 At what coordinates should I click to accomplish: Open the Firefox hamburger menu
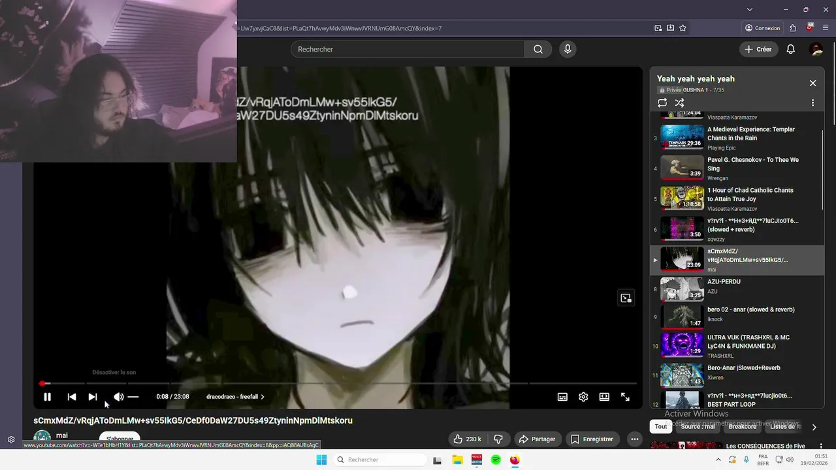[826, 28]
